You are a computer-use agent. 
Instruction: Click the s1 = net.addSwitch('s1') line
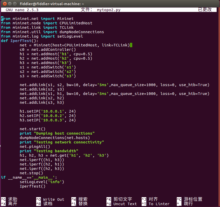pyautogui.click(x=48, y=67)
